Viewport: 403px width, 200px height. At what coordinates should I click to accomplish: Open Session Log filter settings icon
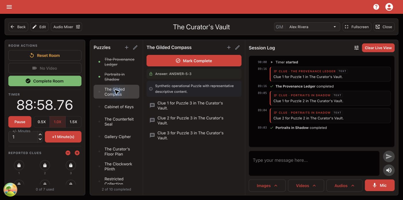(356, 48)
